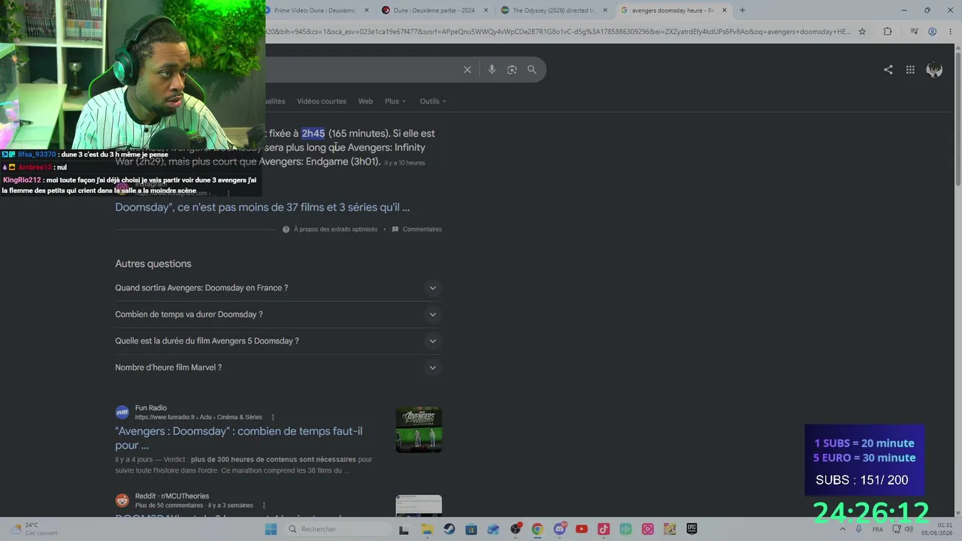Open the Windows Start menu

coord(271,529)
